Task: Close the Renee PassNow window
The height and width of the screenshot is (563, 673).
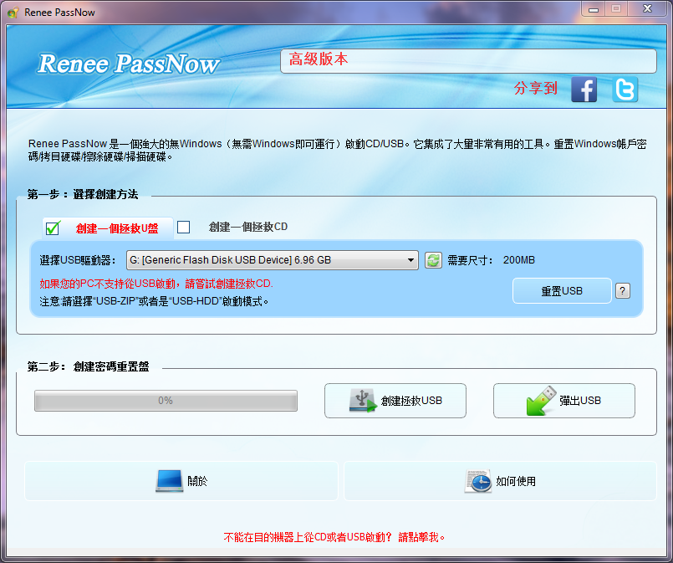Action: (647, 9)
